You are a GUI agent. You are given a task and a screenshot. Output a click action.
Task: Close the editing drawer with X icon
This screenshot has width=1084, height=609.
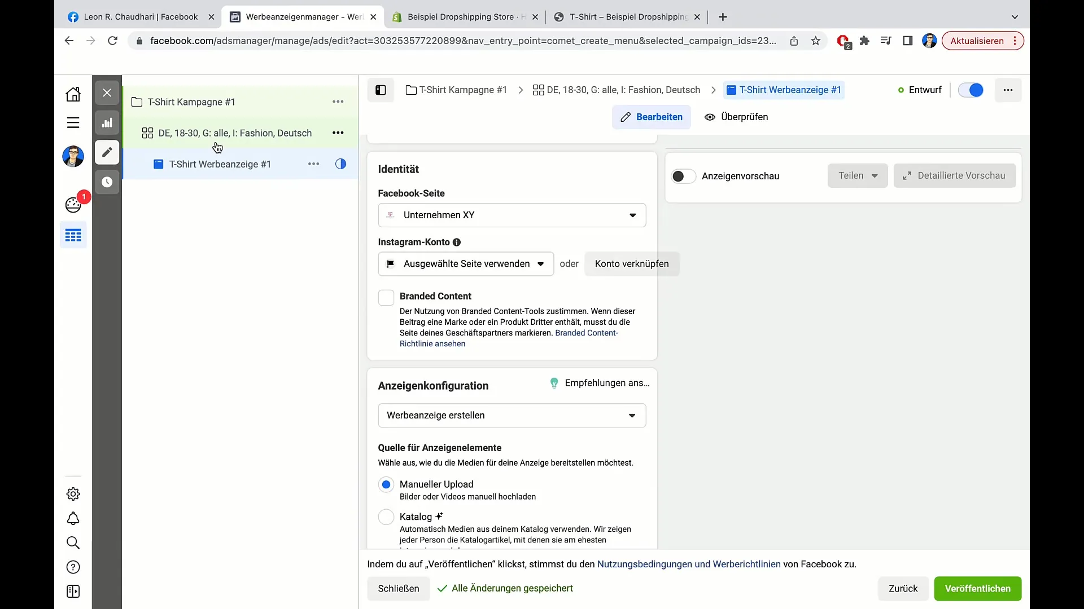tap(107, 93)
